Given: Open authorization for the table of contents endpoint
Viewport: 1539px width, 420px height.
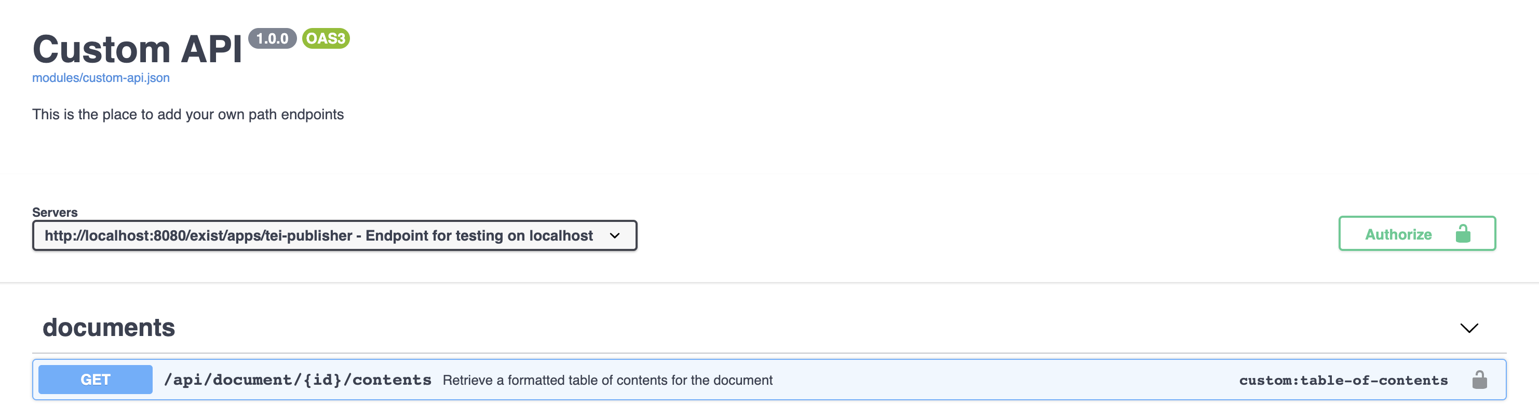Looking at the screenshot, I should (1481, 380).
